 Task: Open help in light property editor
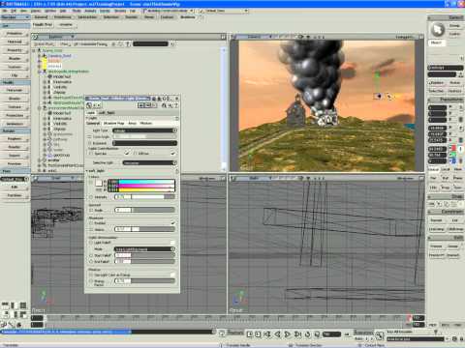pyautogui.click(x=176, y=105)
